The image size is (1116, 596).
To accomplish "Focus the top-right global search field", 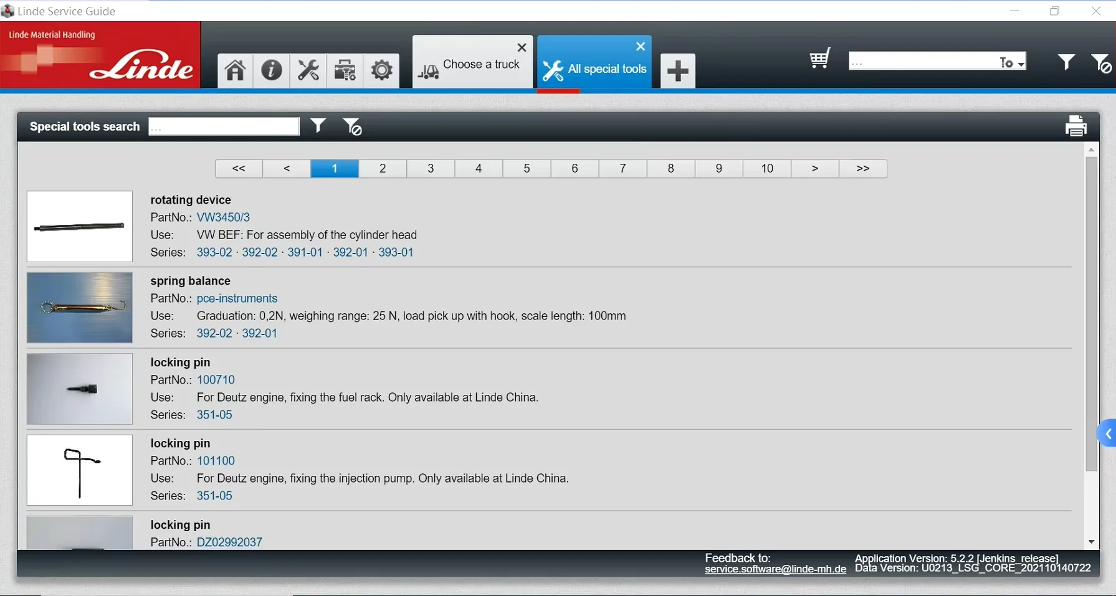I will click(x=923, y=61).
